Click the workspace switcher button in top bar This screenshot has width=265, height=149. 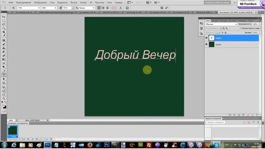[x=217, y=2]
